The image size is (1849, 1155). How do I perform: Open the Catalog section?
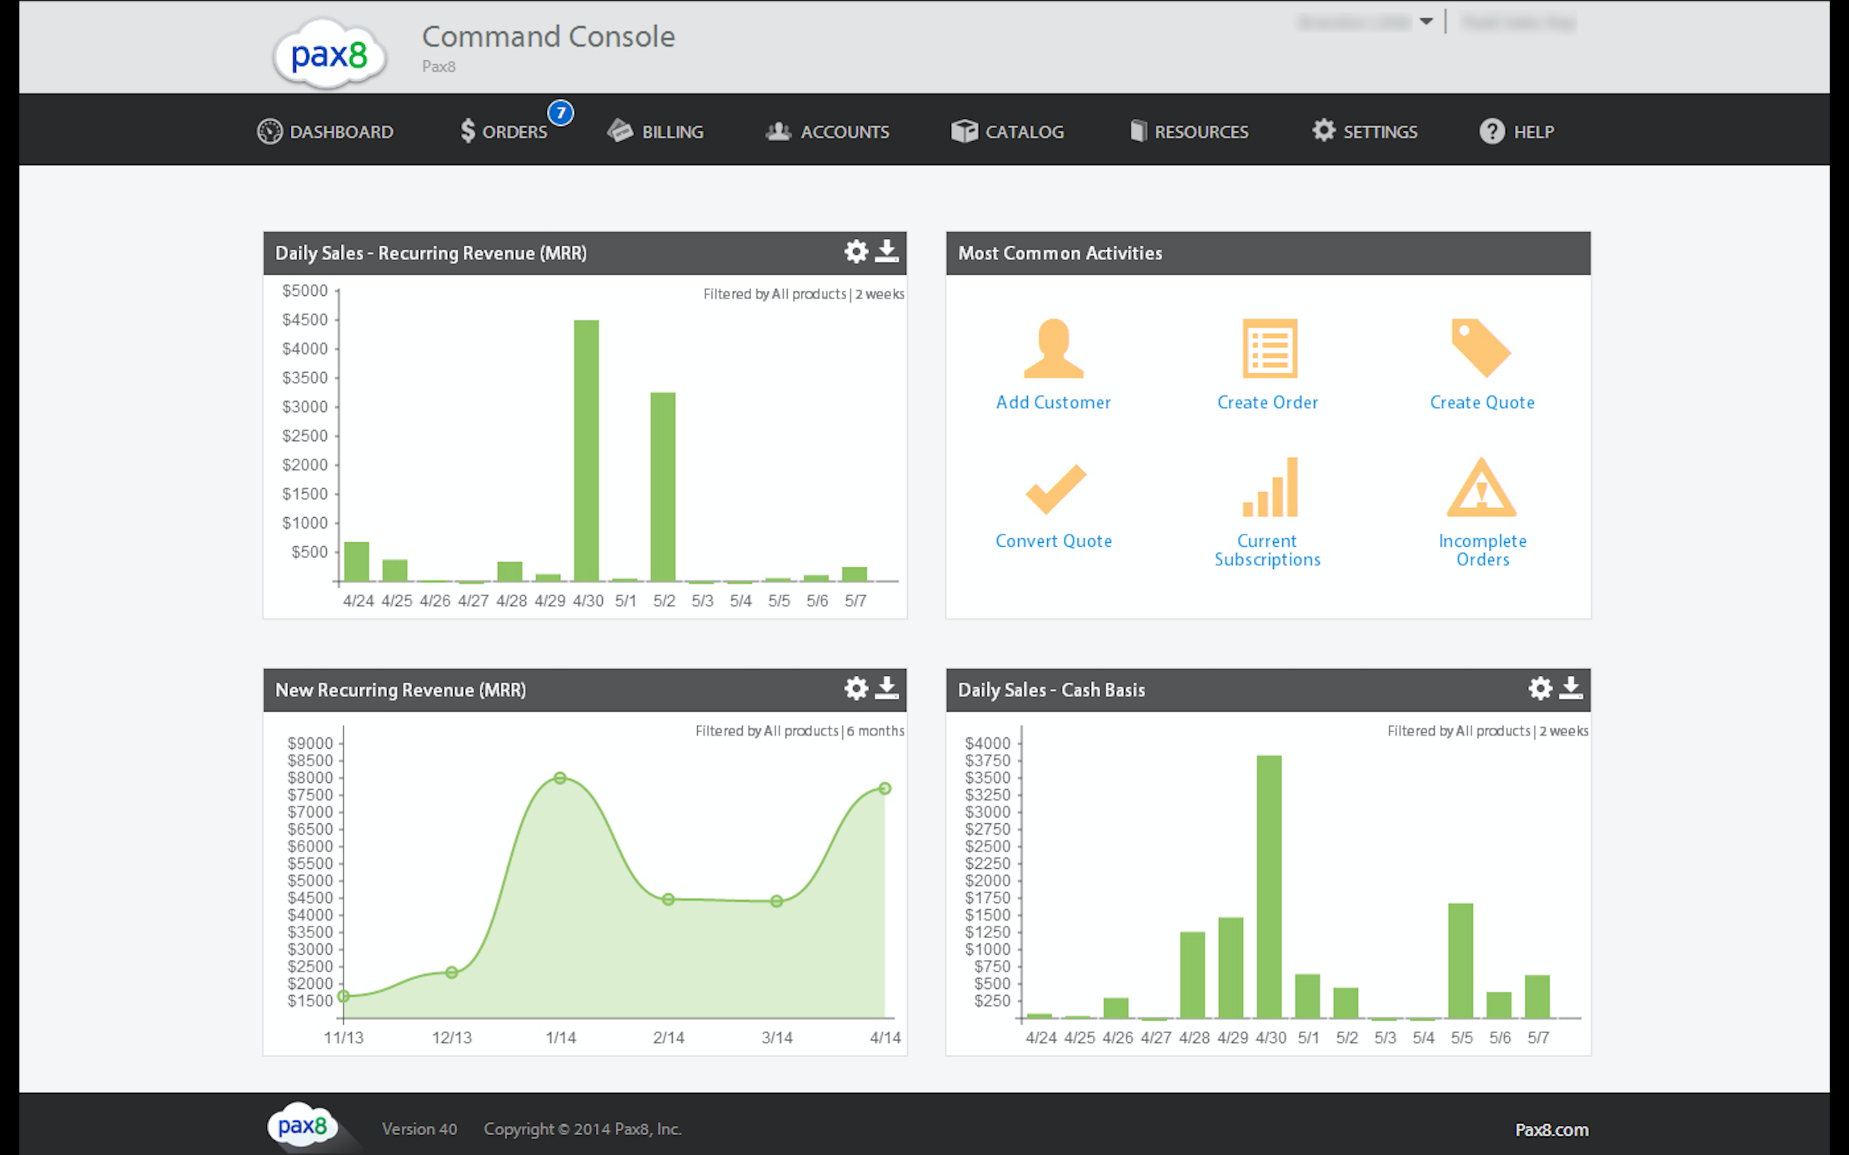[1009, 132]
